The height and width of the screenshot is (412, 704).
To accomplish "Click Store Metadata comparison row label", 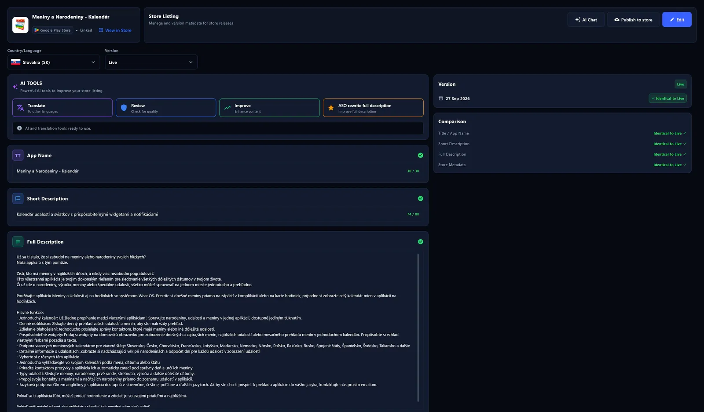I will (452, 165).
